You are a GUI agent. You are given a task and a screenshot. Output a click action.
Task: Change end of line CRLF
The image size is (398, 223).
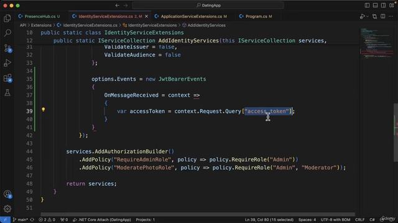[x=359, y=220]
